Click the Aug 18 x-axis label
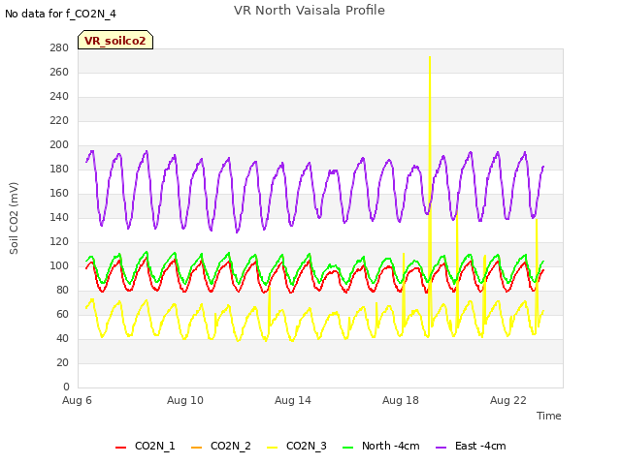 click(401, 400)
